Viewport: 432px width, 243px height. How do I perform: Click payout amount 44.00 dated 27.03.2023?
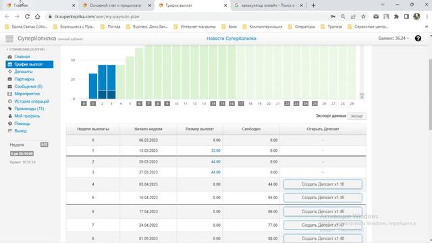[x=216, y=172]
